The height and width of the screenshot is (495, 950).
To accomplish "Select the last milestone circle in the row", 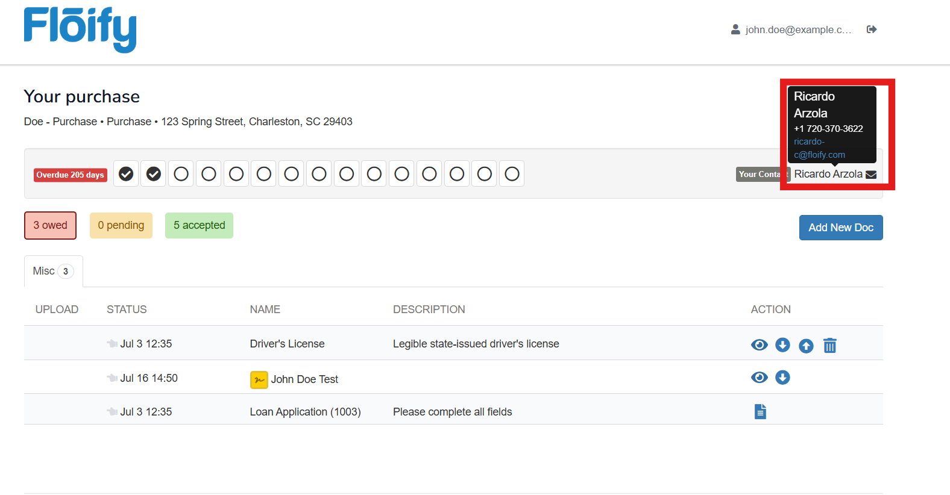I will coord(512,174).
